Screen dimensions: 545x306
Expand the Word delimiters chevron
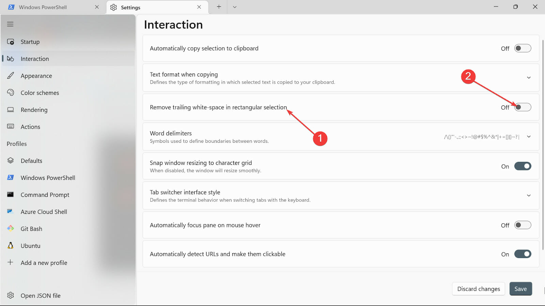tap(529, 137)
